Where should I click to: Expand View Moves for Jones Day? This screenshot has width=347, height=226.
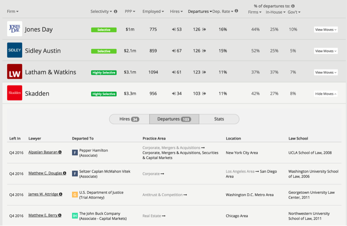click(326, 30)
